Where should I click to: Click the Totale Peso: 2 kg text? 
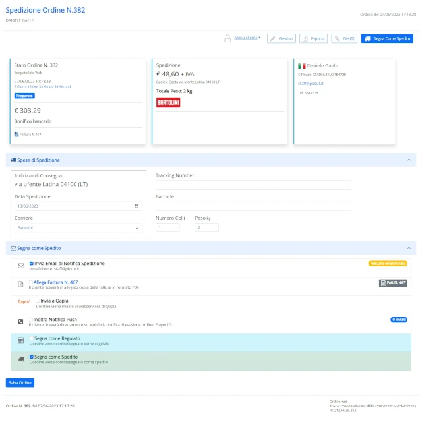pyautogui.click(x=174, y=91)
